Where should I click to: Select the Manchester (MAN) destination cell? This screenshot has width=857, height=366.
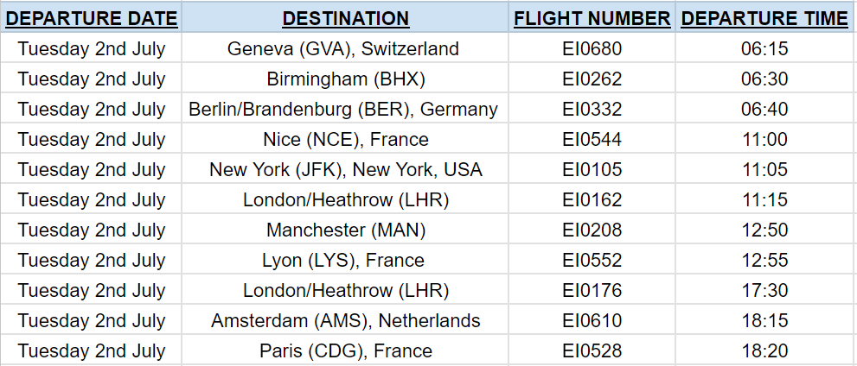click(x=345, y=230)
